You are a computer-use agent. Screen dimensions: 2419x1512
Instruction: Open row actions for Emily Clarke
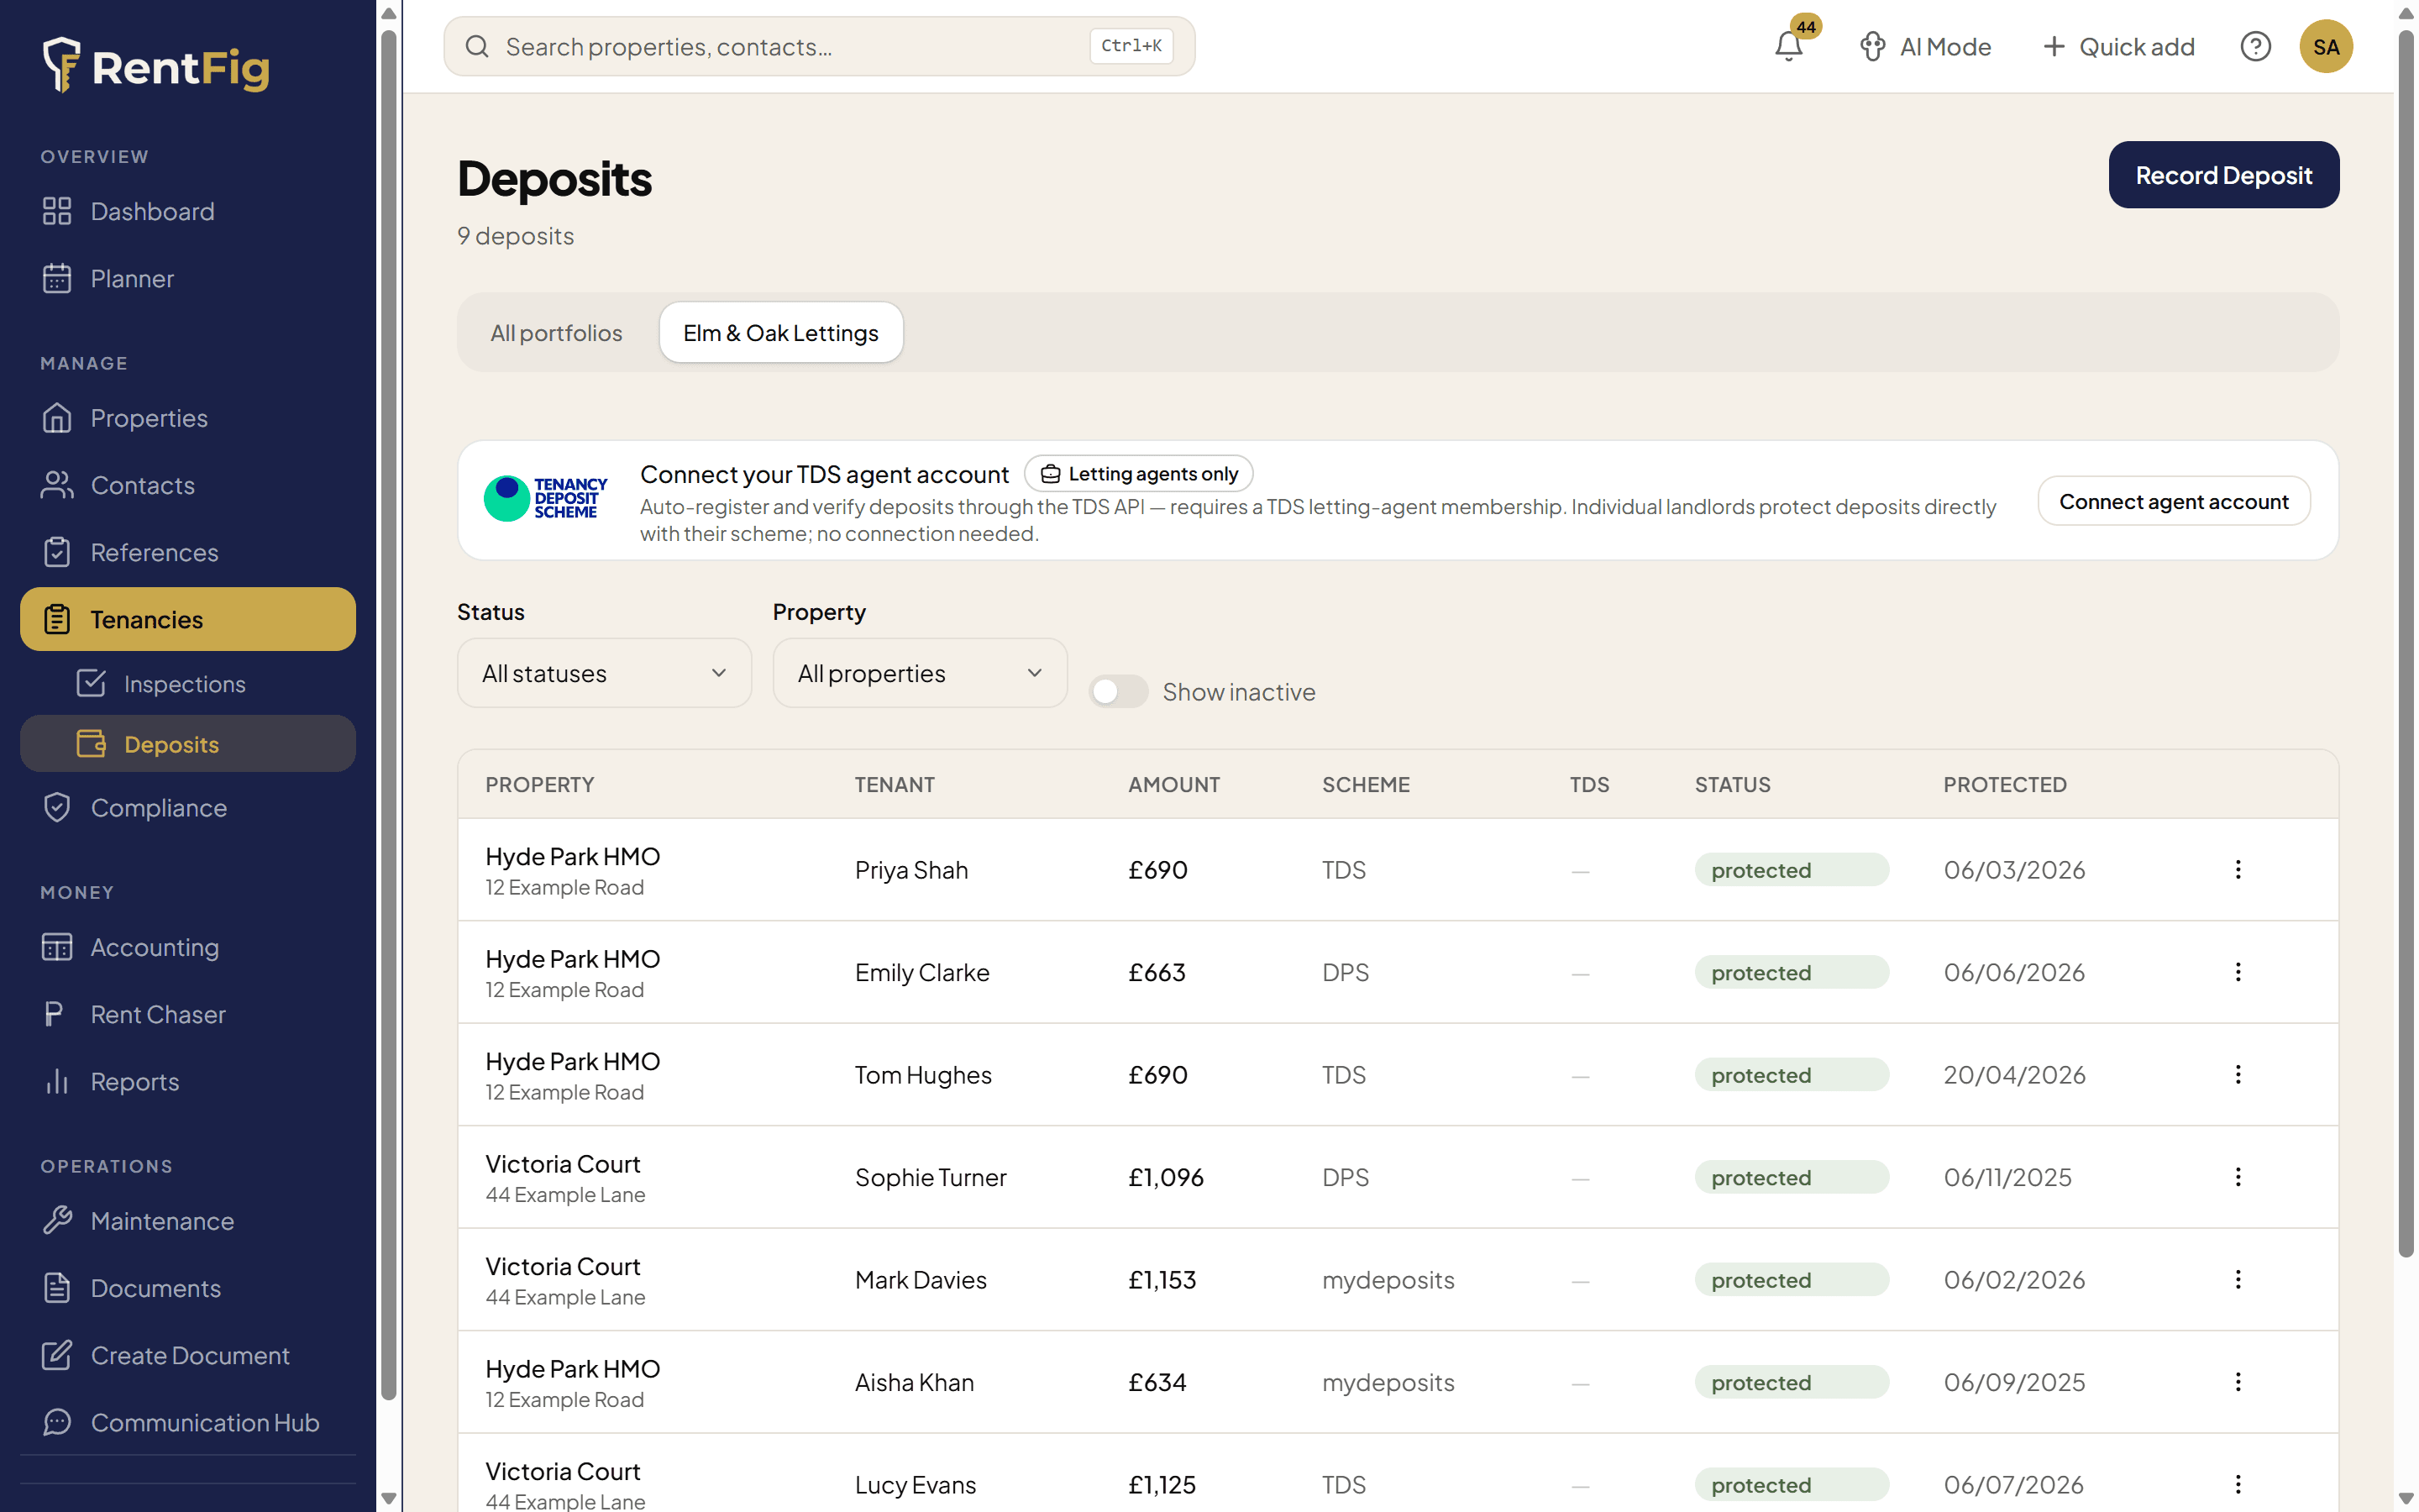click(2238, 972)
